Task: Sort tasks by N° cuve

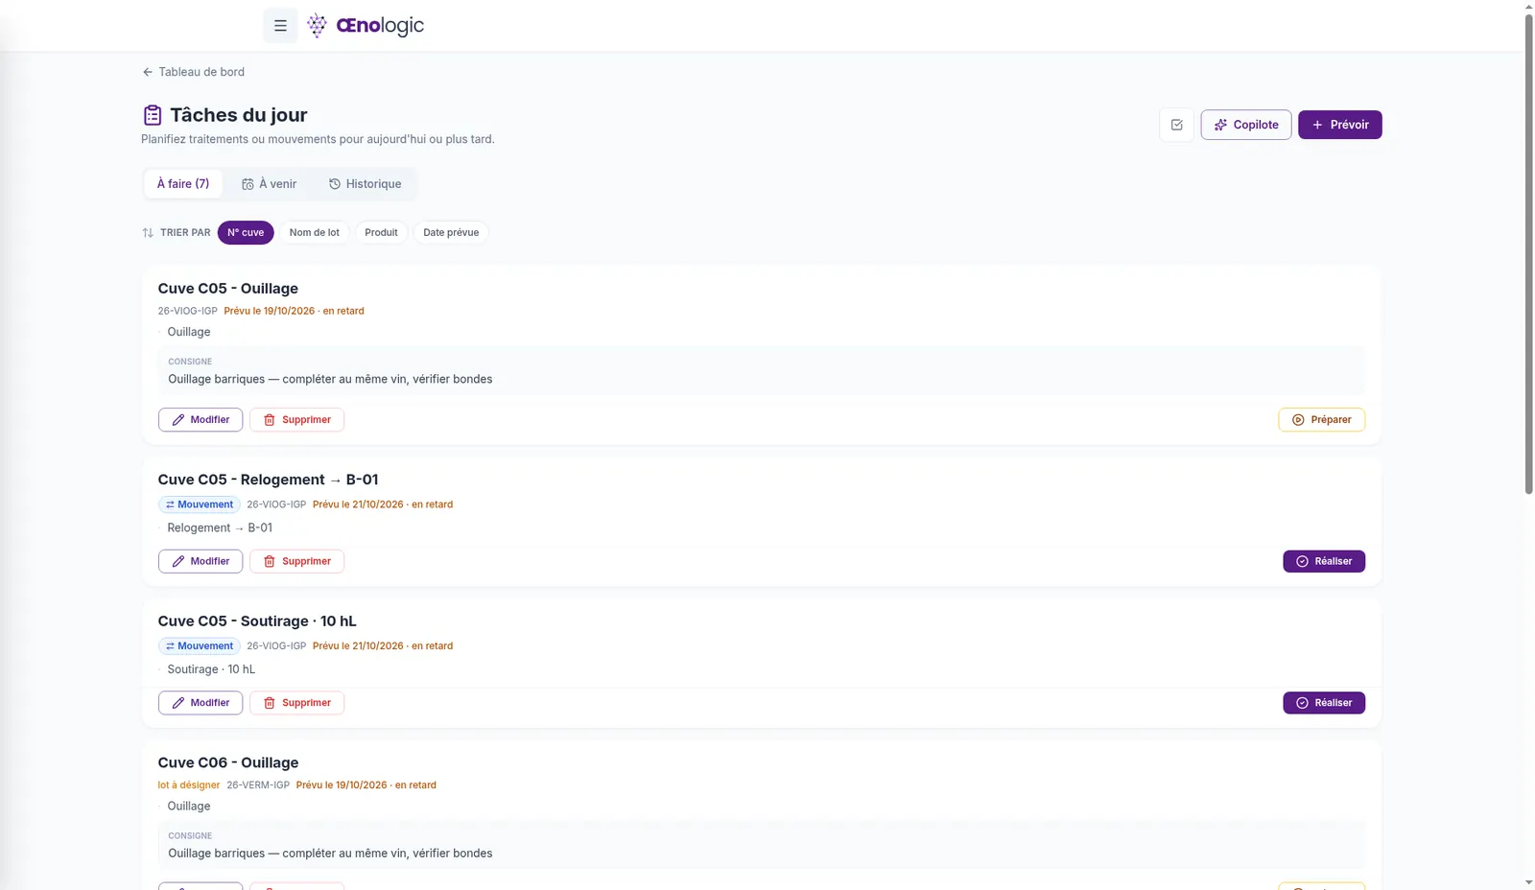Action: tap(246, 233)
